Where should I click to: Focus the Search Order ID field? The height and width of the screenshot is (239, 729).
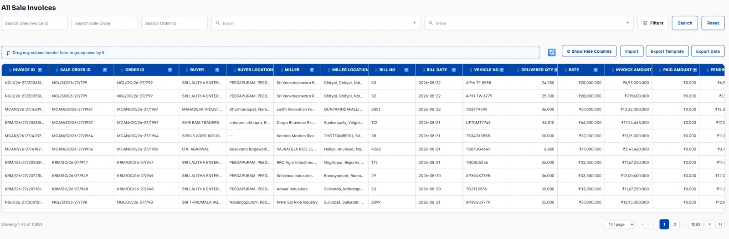pos(175,23)
